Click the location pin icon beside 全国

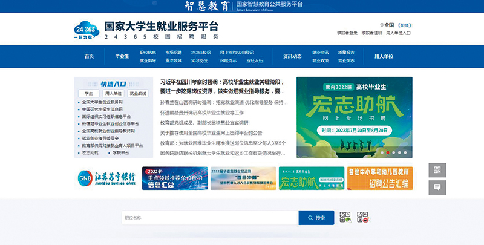coord(382,25)
